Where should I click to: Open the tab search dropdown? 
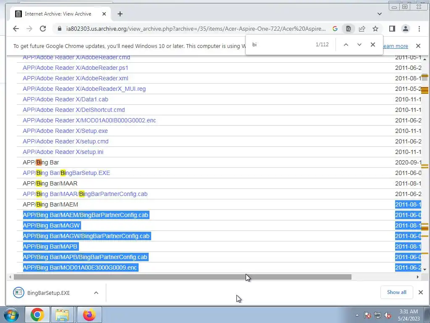380,14
